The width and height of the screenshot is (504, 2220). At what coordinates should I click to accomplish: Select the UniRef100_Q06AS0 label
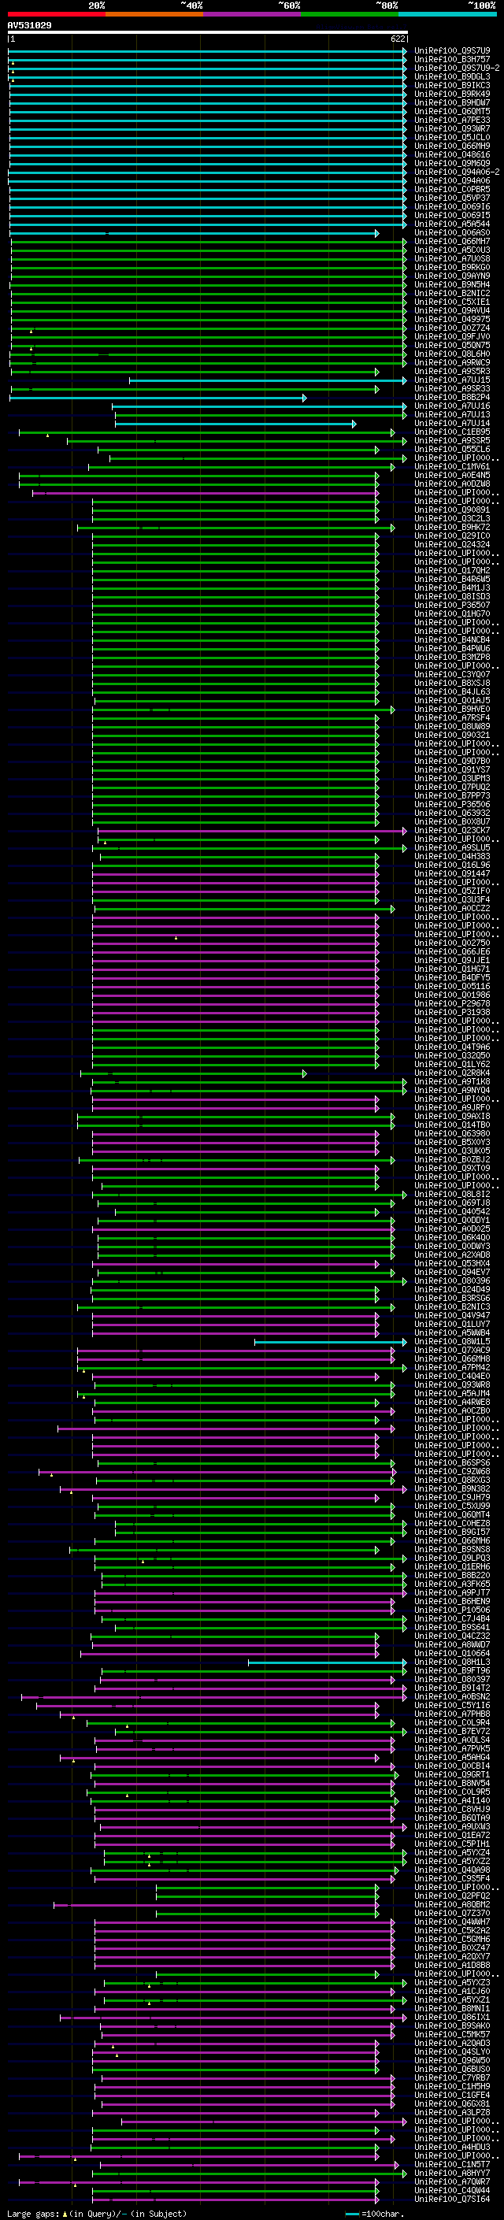pyautogui.click(x=452, y=232)
